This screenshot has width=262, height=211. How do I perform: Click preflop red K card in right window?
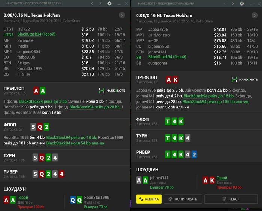(x=175, y=80)
